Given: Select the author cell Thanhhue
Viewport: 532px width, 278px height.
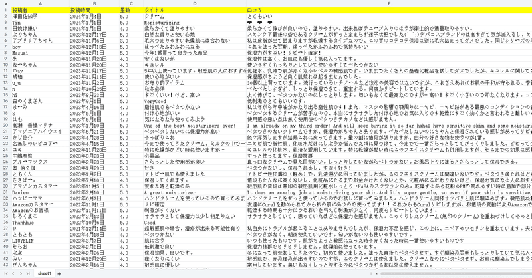Looking at the screenshot, I should 40,222.
